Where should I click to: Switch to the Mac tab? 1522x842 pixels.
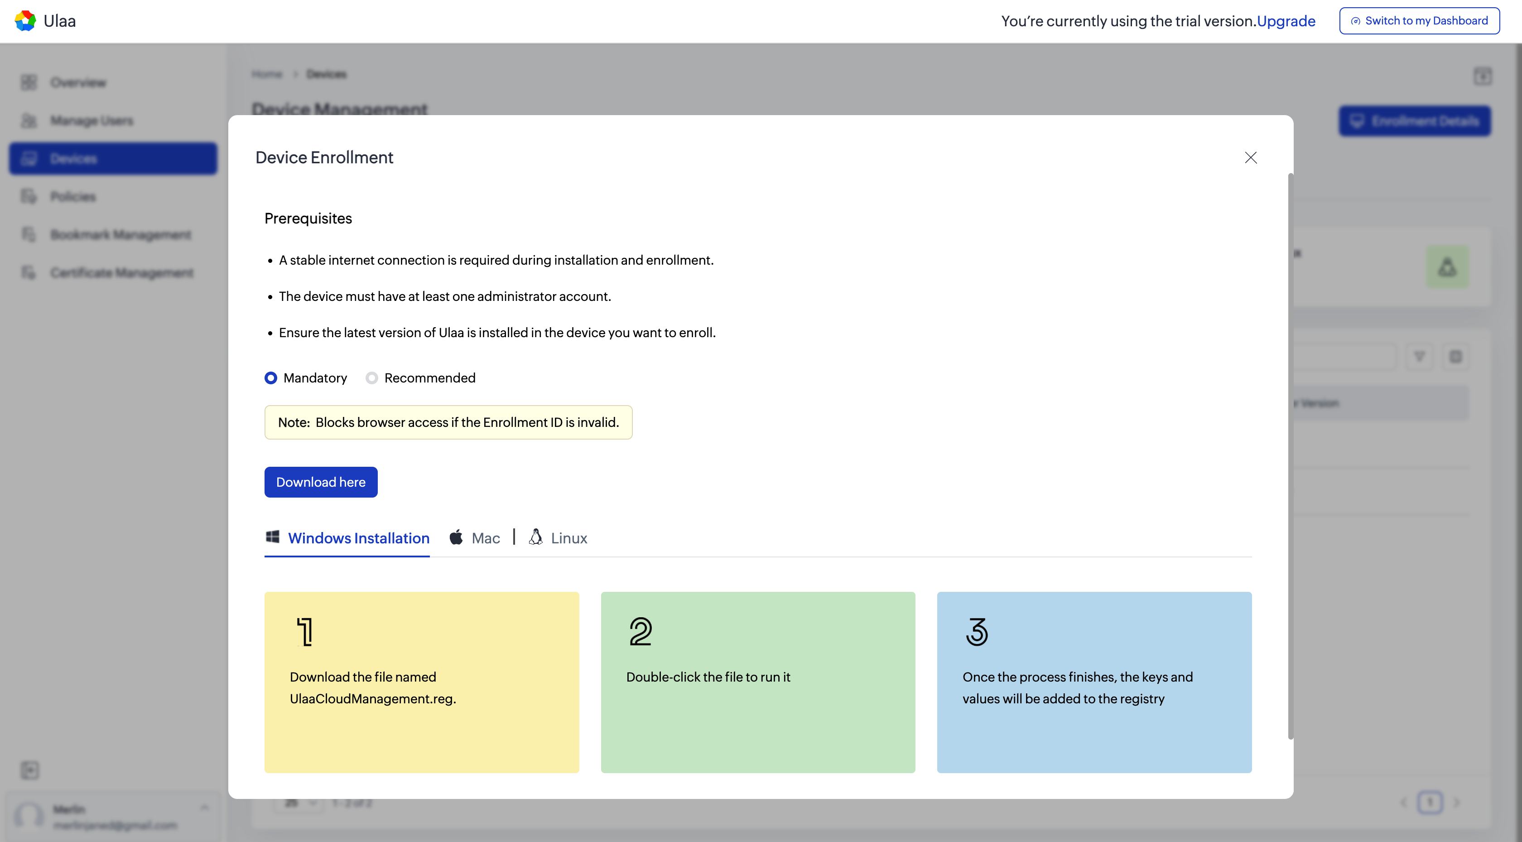pos(485,538)
